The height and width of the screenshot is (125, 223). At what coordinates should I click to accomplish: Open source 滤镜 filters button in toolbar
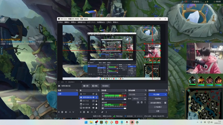tap(95, 86)
